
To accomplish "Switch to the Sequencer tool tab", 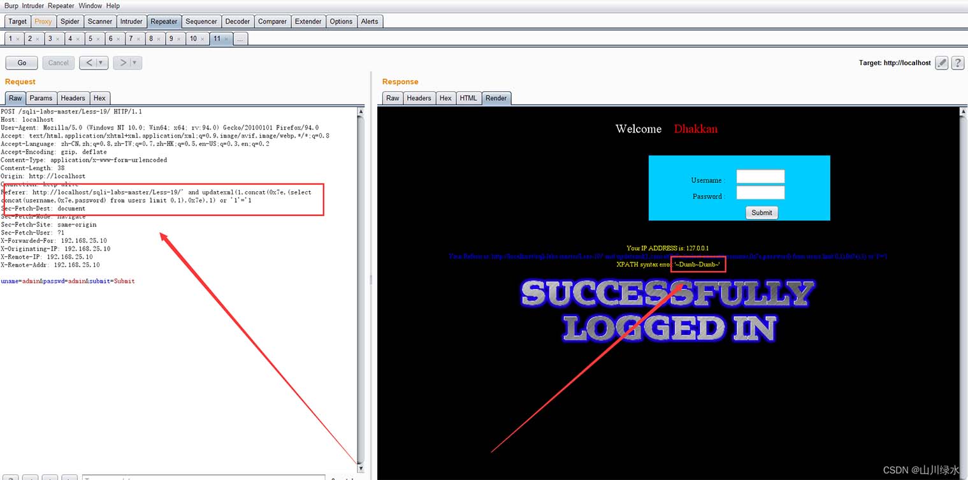I will (201, 21).
